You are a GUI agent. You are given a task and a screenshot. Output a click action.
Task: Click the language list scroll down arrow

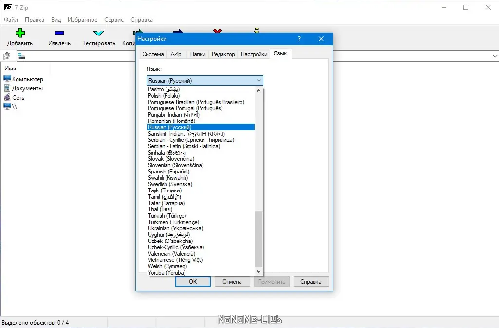click(x=259, y=272)
